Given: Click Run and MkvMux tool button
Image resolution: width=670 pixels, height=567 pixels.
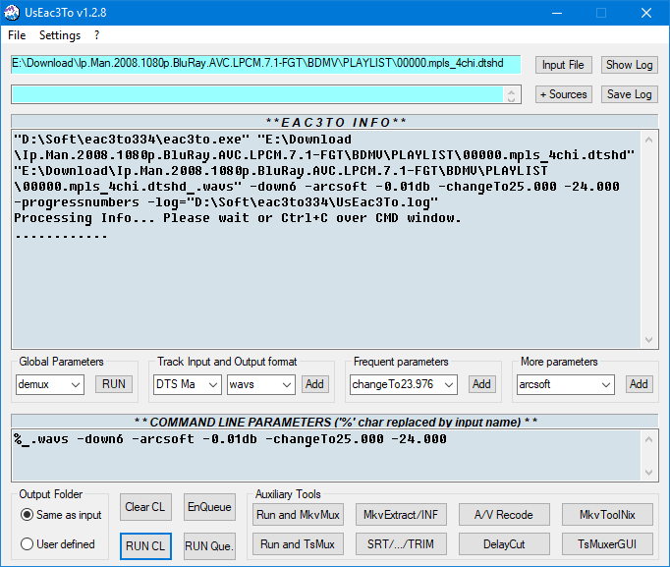Looking at the screenshot, I should (298, 515).
